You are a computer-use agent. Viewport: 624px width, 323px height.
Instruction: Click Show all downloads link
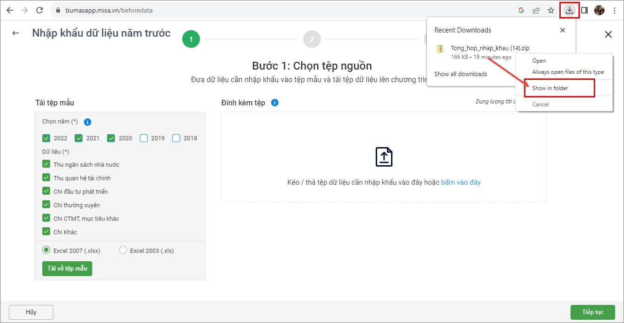[x=461, y=74]
